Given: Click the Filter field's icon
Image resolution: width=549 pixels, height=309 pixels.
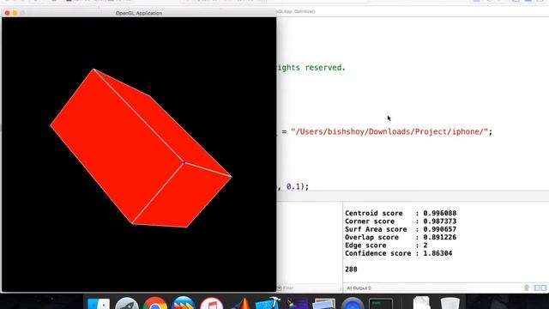Looking at the screenshot, I should (x=280, y=288).
